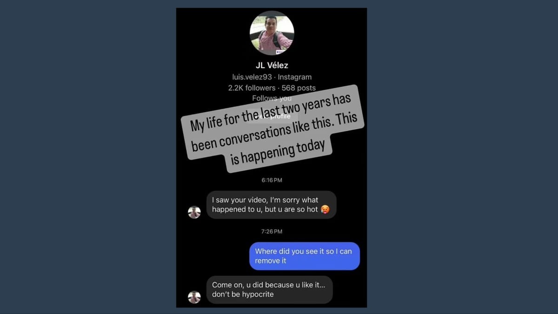The image size is (558, 314).
Task: Click the 568 posts count
Action: click(x=299, y=88)
